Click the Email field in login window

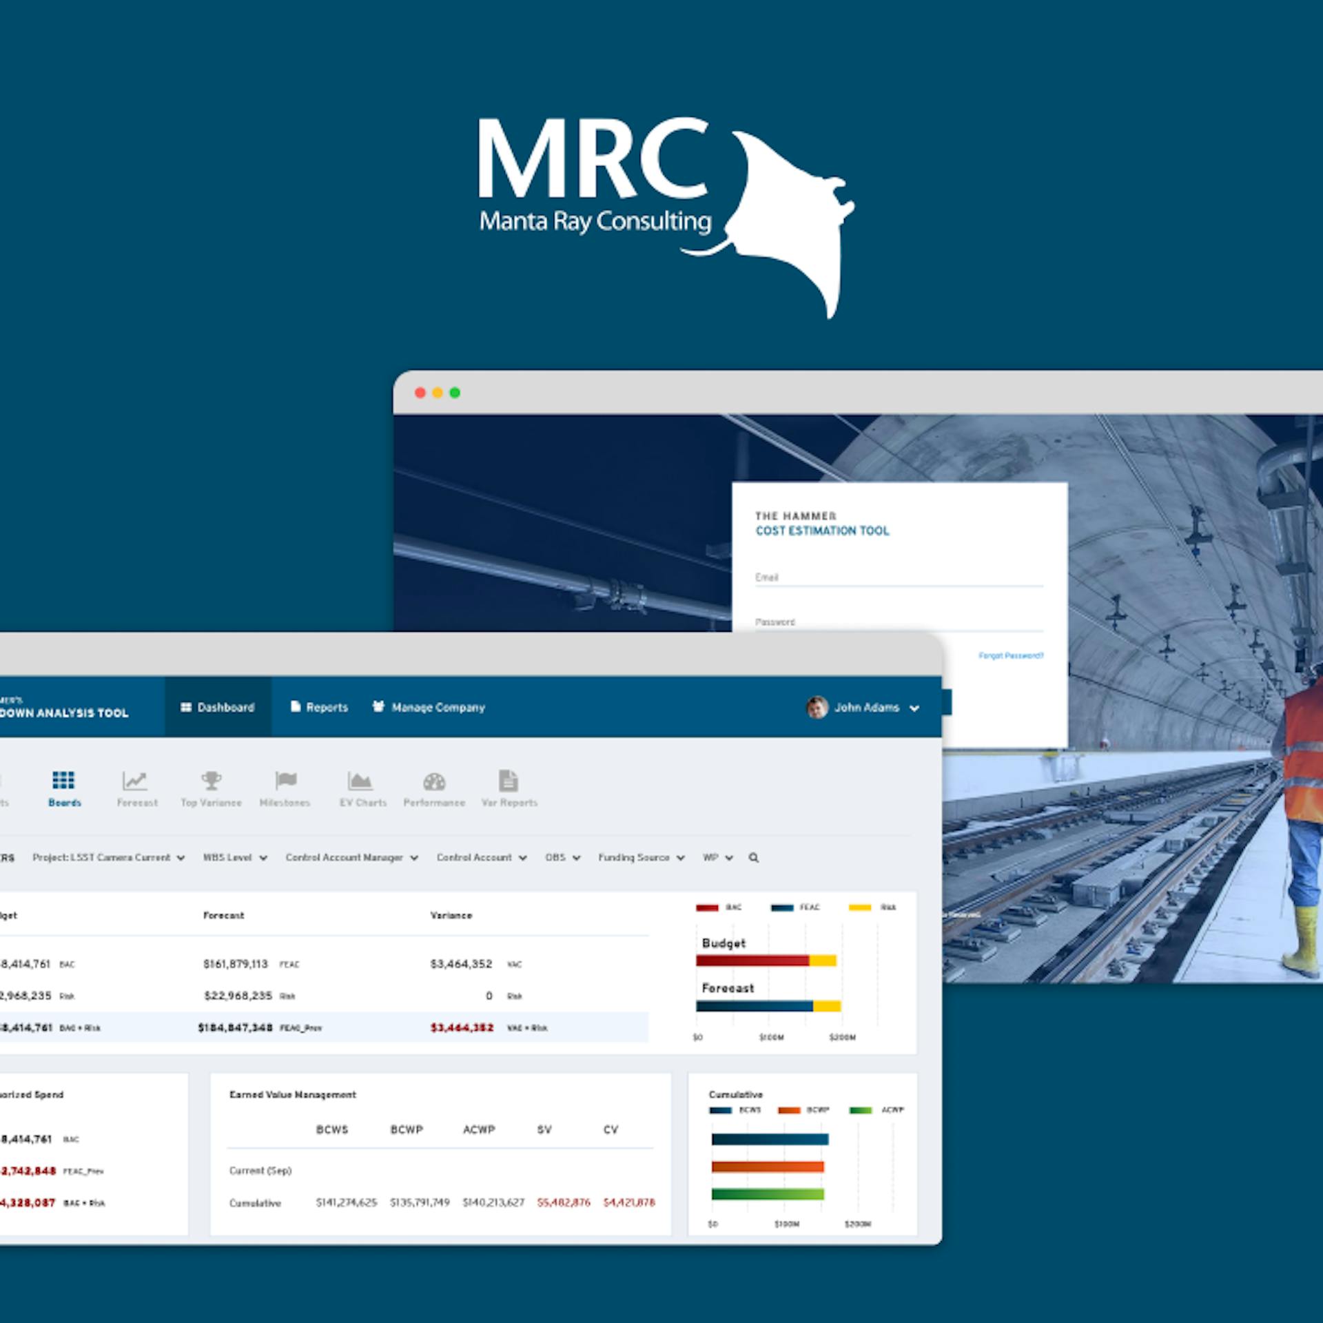coord(899,577)
